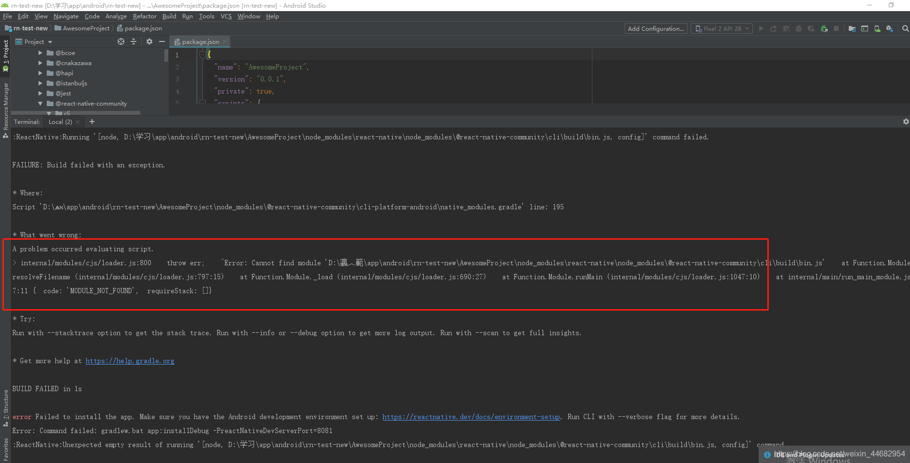This screenshot has width=910, height=463.
Task: Open Run Anything toolbar icon
Action: (x=865, y=29)
